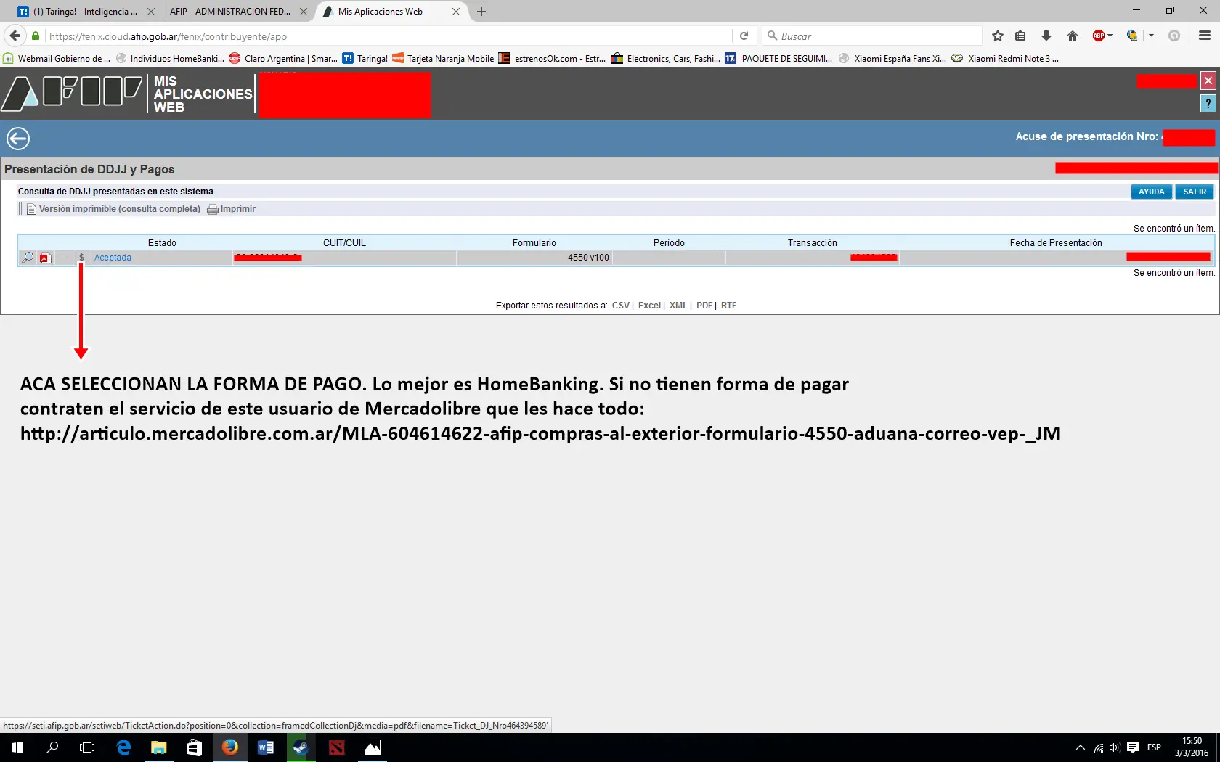Expand the globe extension dropdown arrow
The image size is (1220, 762).
point(1151,36)
